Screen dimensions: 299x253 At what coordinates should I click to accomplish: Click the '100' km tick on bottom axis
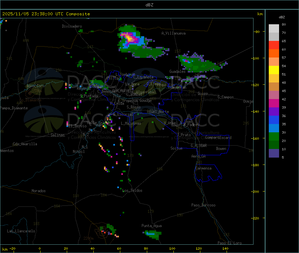coord(172,248)
